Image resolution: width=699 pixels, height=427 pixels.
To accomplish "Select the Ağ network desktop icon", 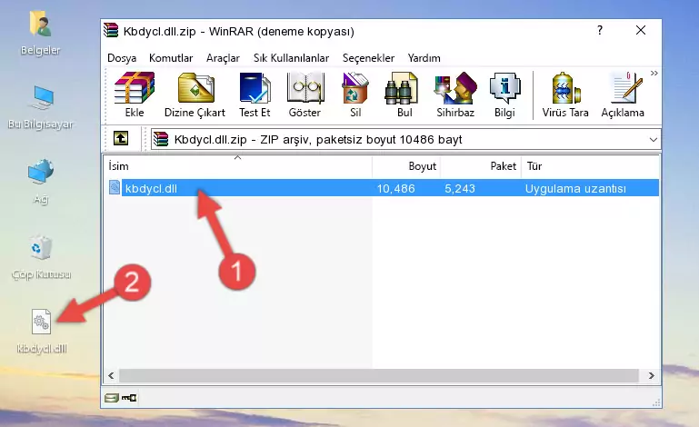I will pyautogui.click(x=41, y=182).
